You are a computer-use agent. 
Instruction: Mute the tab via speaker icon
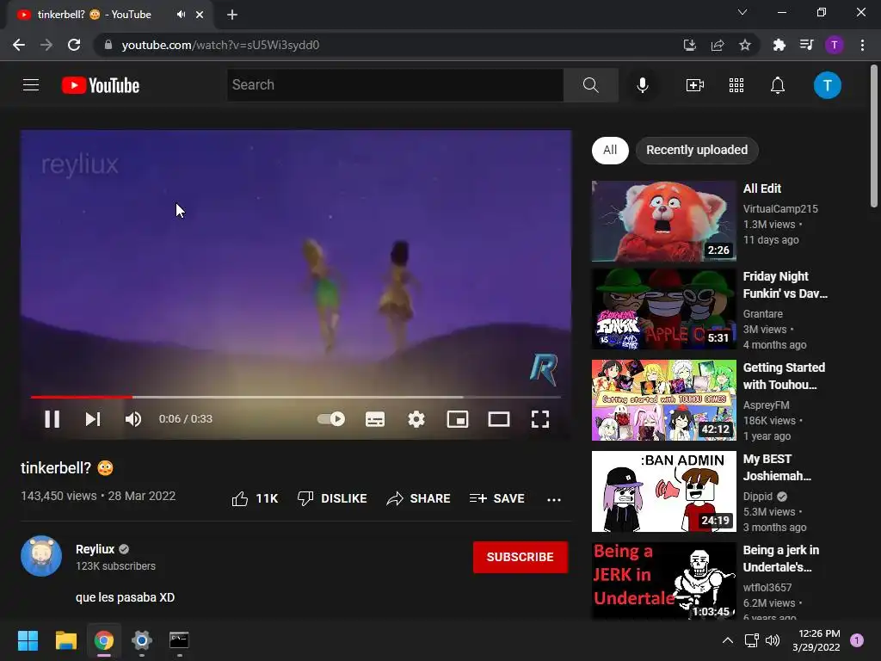(x=181, y=15)
